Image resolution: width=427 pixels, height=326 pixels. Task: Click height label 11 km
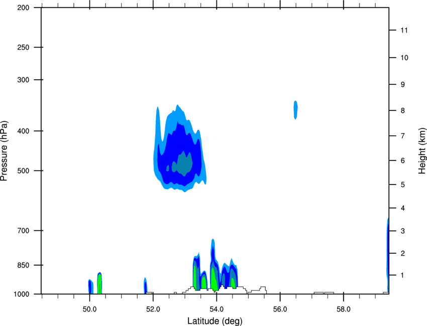pos(404,30)
